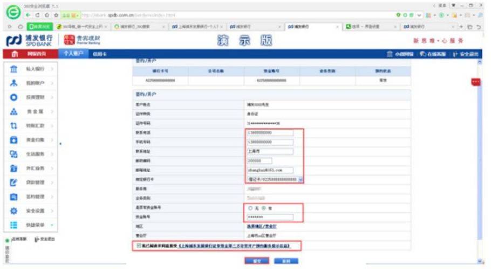Expand the 我的账户 chevron
The image size is (491, 269).
(52, 83)
